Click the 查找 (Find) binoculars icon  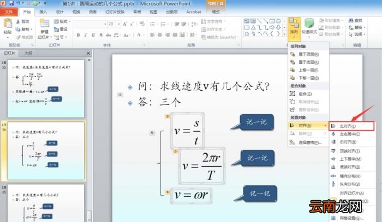[351, 21]
